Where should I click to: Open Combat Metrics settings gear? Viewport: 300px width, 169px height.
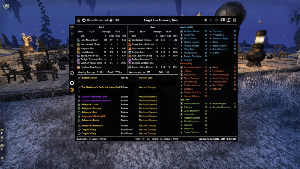click(x=72, y=83)
